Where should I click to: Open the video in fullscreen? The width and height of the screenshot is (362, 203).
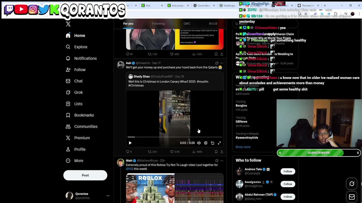tap(219, 143)
